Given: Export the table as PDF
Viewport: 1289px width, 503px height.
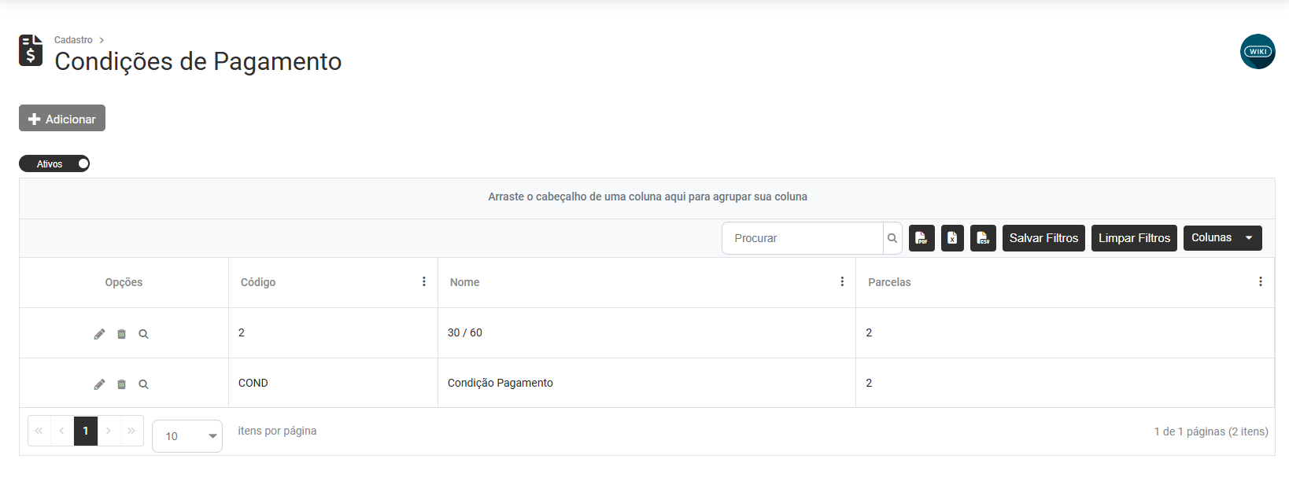Looking at the screenshot, I should pyautogui.click(x=922, y=238).
